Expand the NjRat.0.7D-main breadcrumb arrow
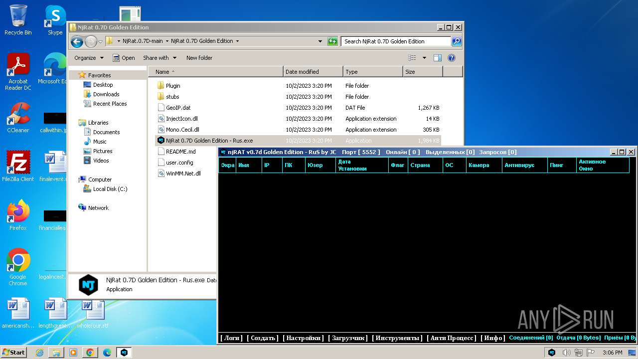 [167, 41]
